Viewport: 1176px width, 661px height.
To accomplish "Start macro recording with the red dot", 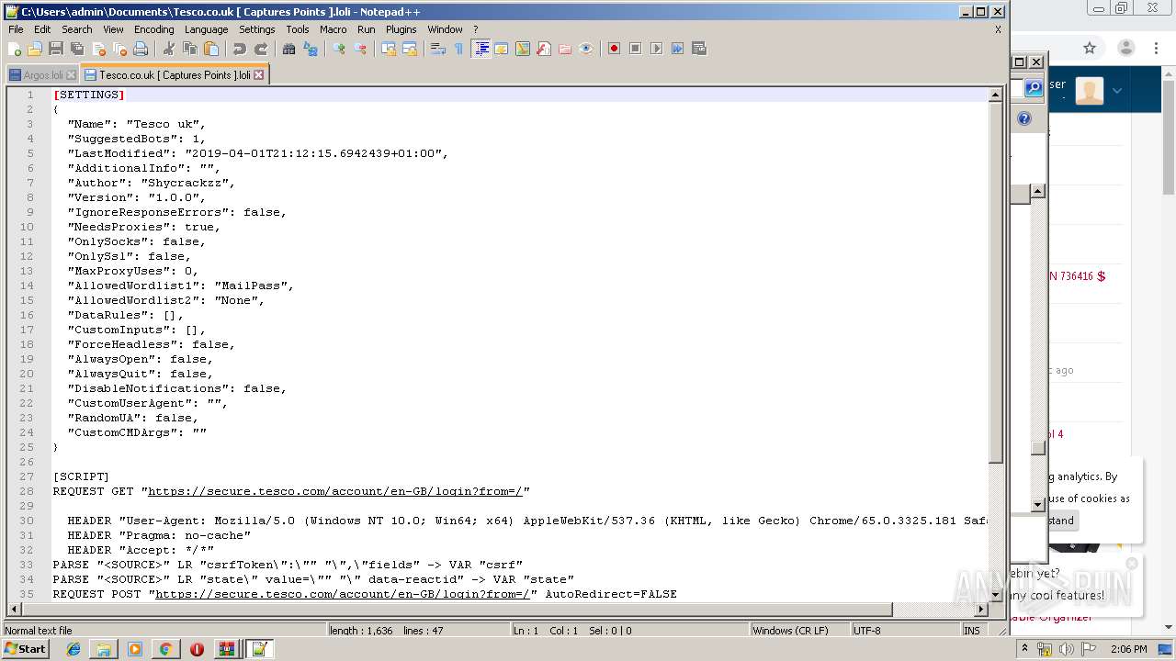I will pos(614,49).
